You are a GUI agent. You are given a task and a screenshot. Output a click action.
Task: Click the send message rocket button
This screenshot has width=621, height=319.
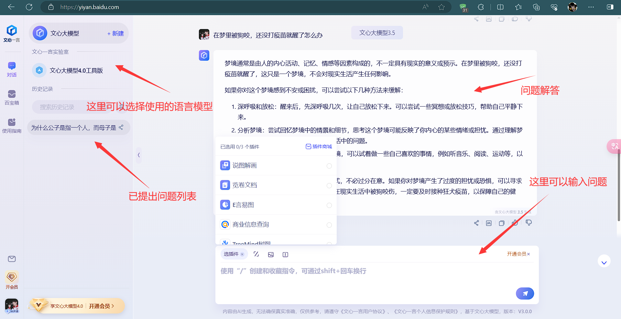pyautogui.click(x=525, y=293)
